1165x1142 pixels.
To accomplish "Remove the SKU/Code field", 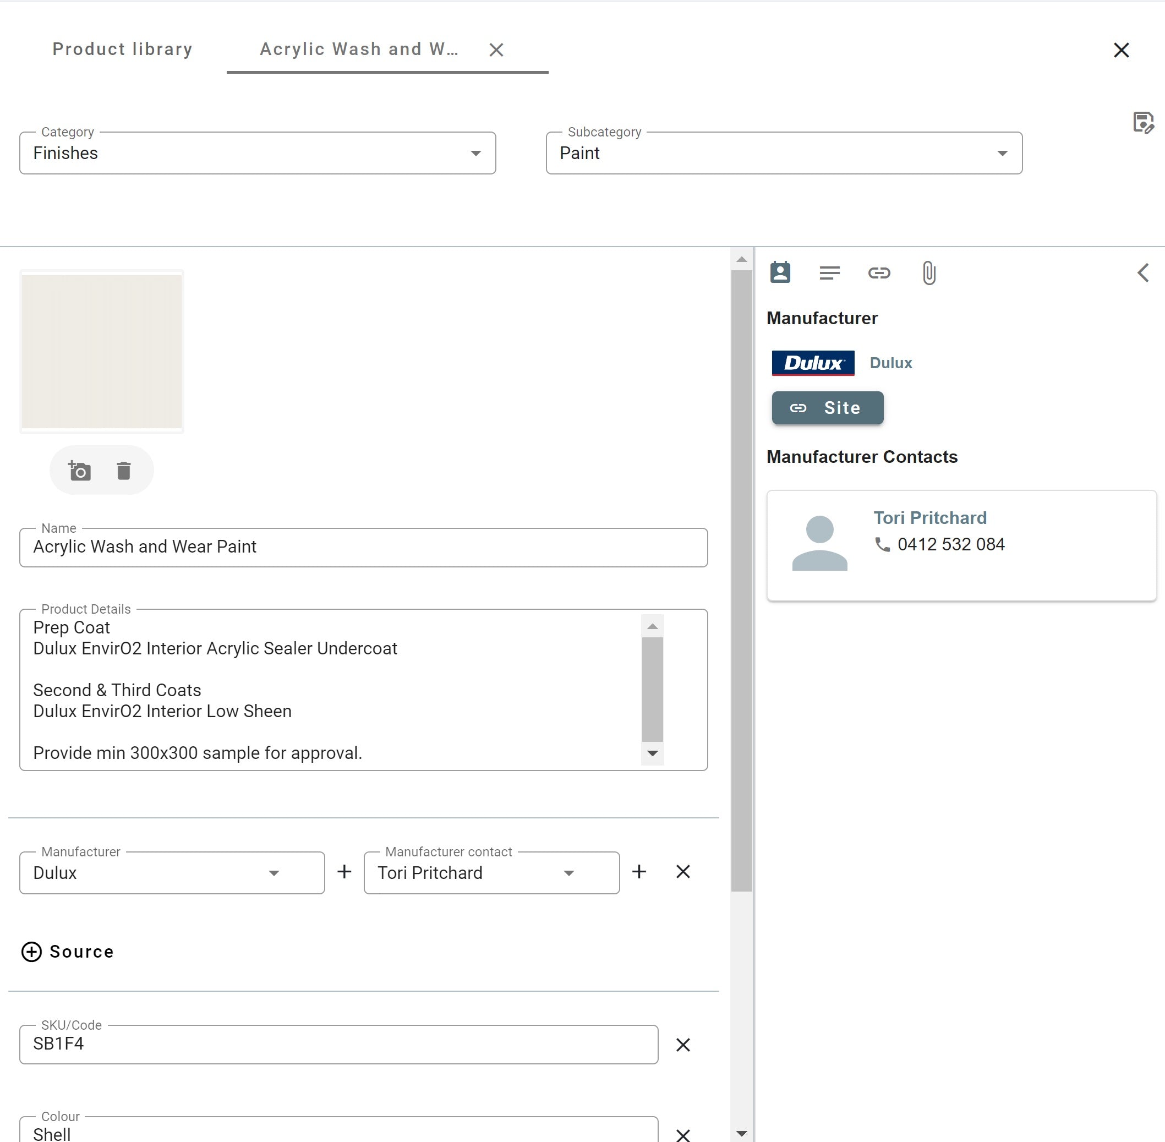I will pos(683,1045).
